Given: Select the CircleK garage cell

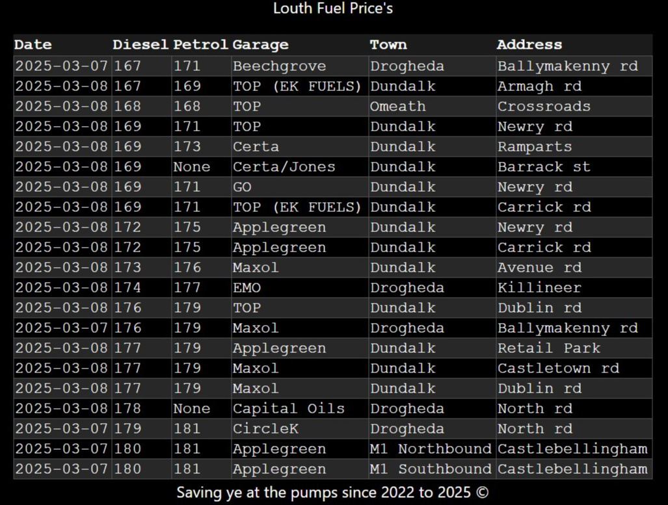Looking at the screenshot, I should click(x=300, y=429).
